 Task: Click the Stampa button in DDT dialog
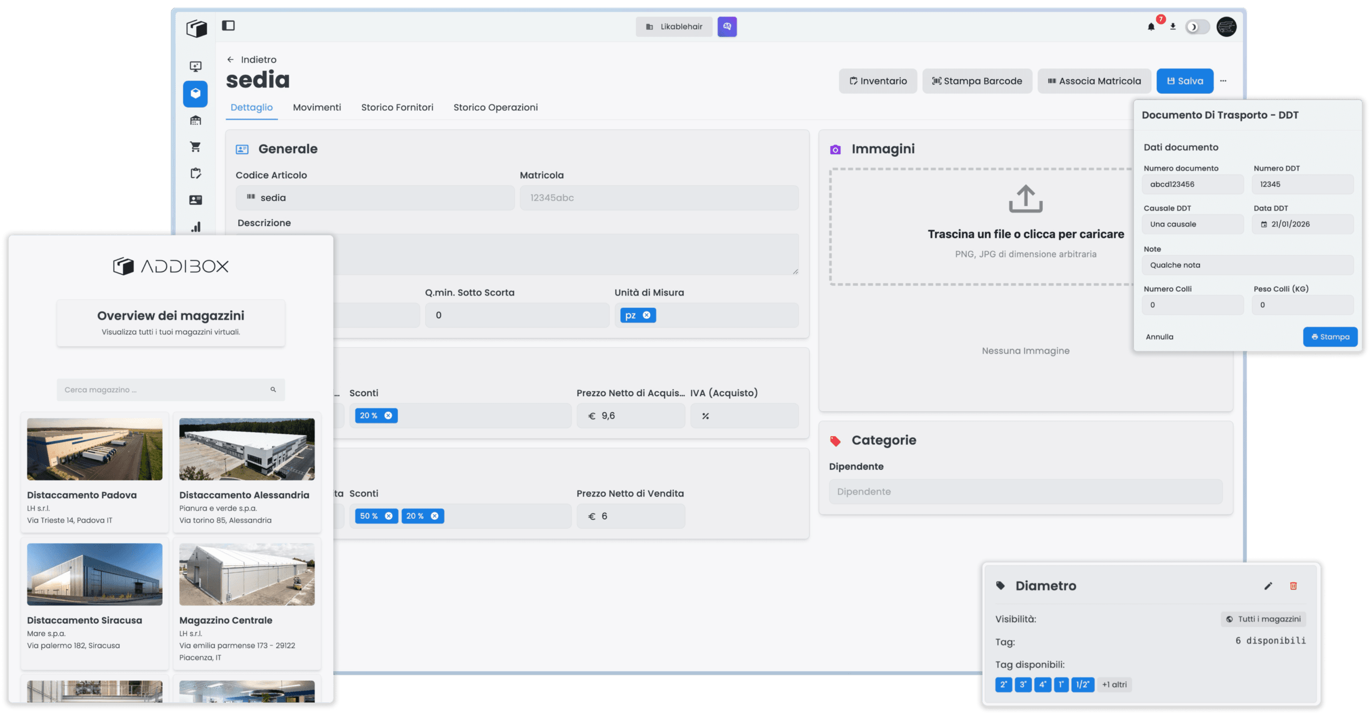[x=1330, y=337]
